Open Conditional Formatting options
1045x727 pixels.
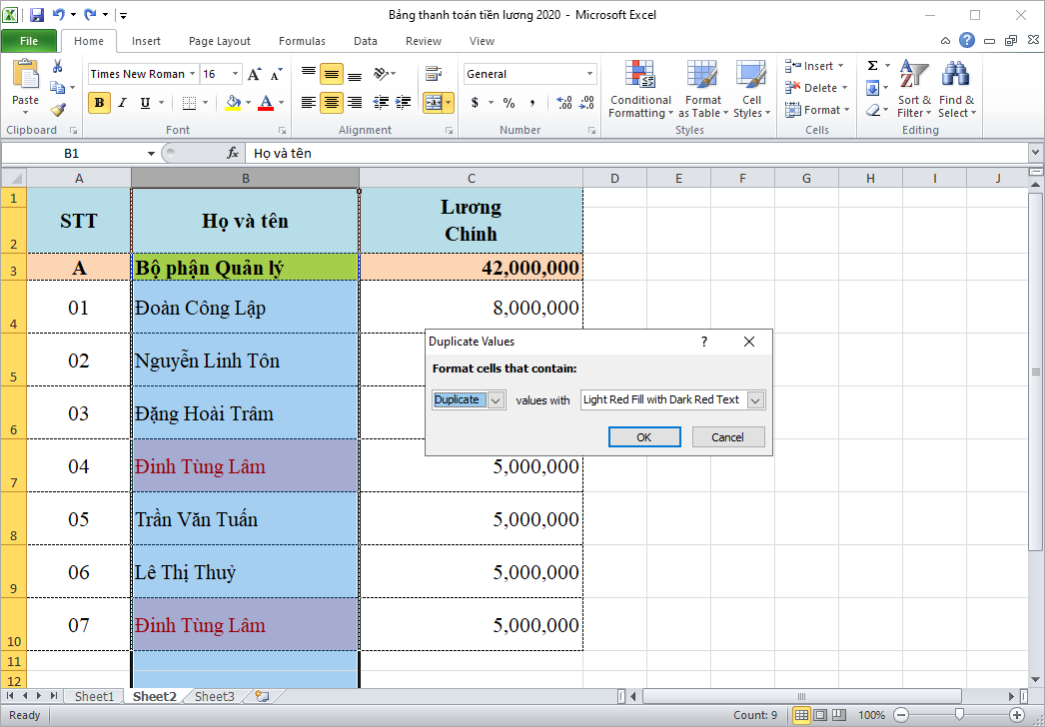click(x=639, y=88)
